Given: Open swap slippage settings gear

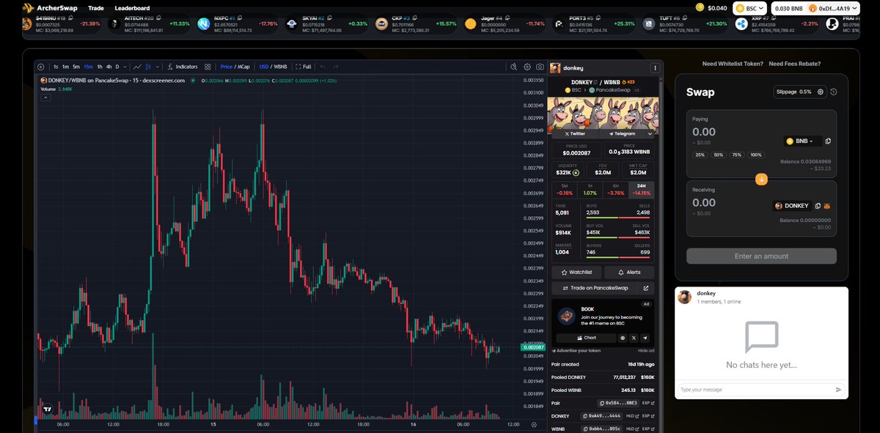Looking at the screenshot, I should [821, 92].
